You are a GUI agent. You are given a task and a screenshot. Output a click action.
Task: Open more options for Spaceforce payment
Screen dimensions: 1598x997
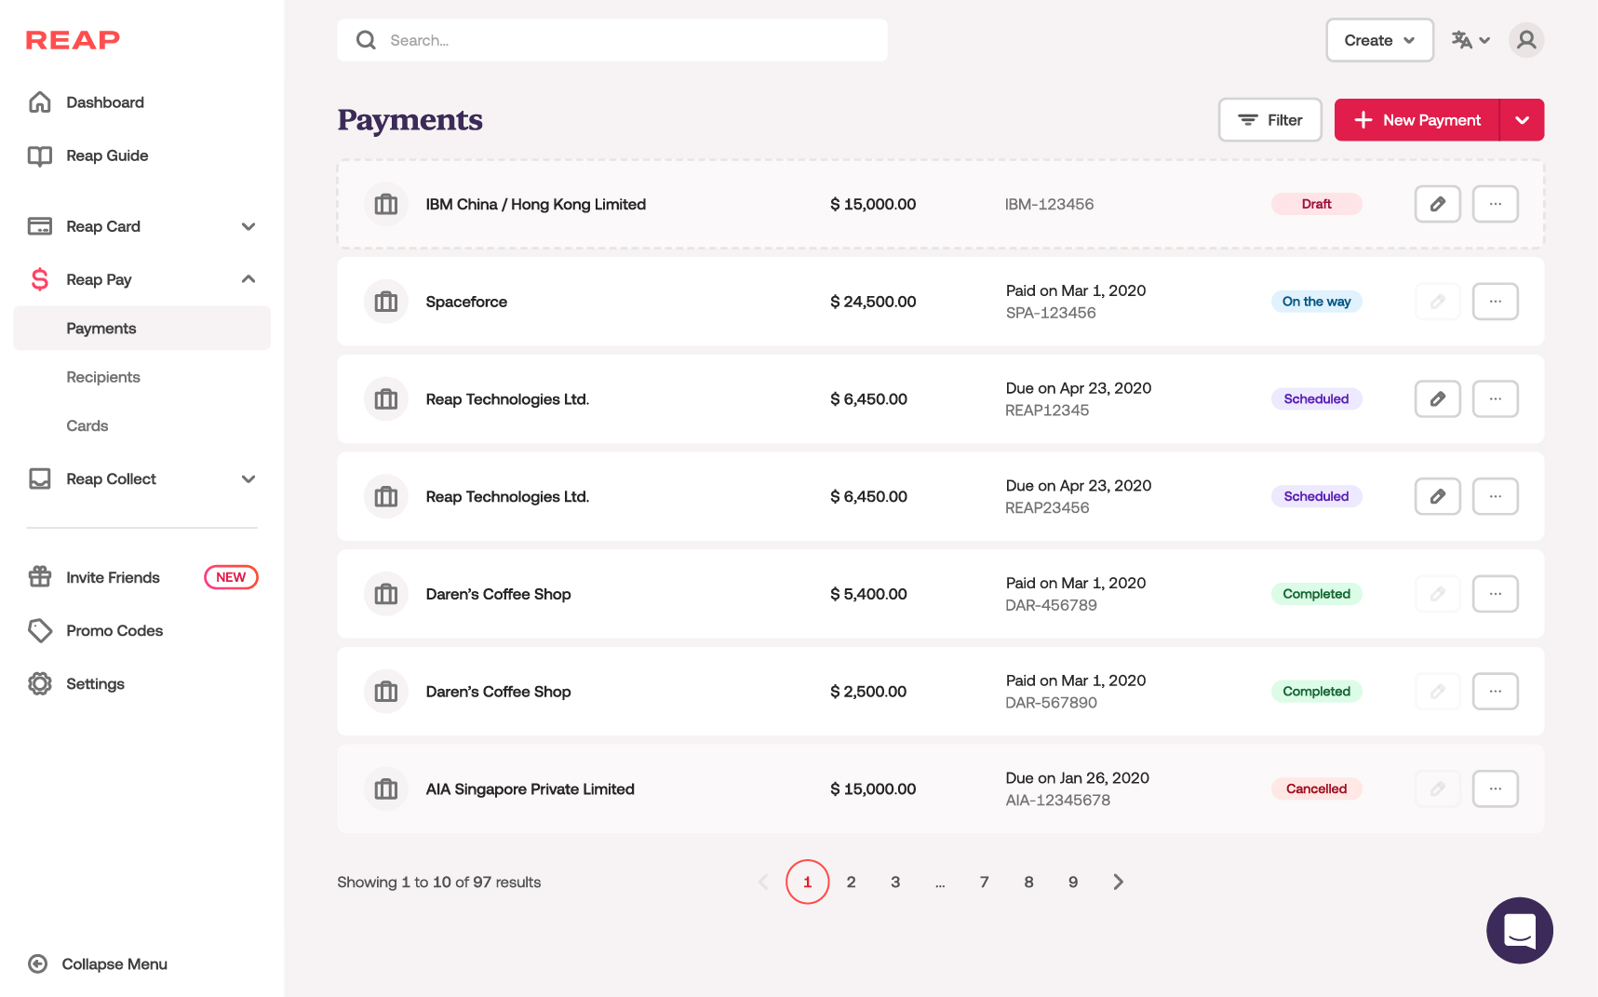pos(1495,302)
